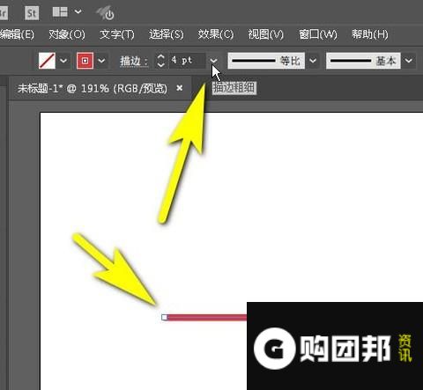Expand the stroke weight dropdown list
The image size is (423, 390).
point(214,61)
